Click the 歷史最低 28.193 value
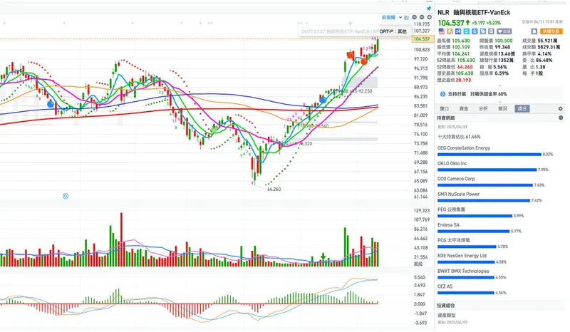The image size is (570, 332). [x=462, y=80]
